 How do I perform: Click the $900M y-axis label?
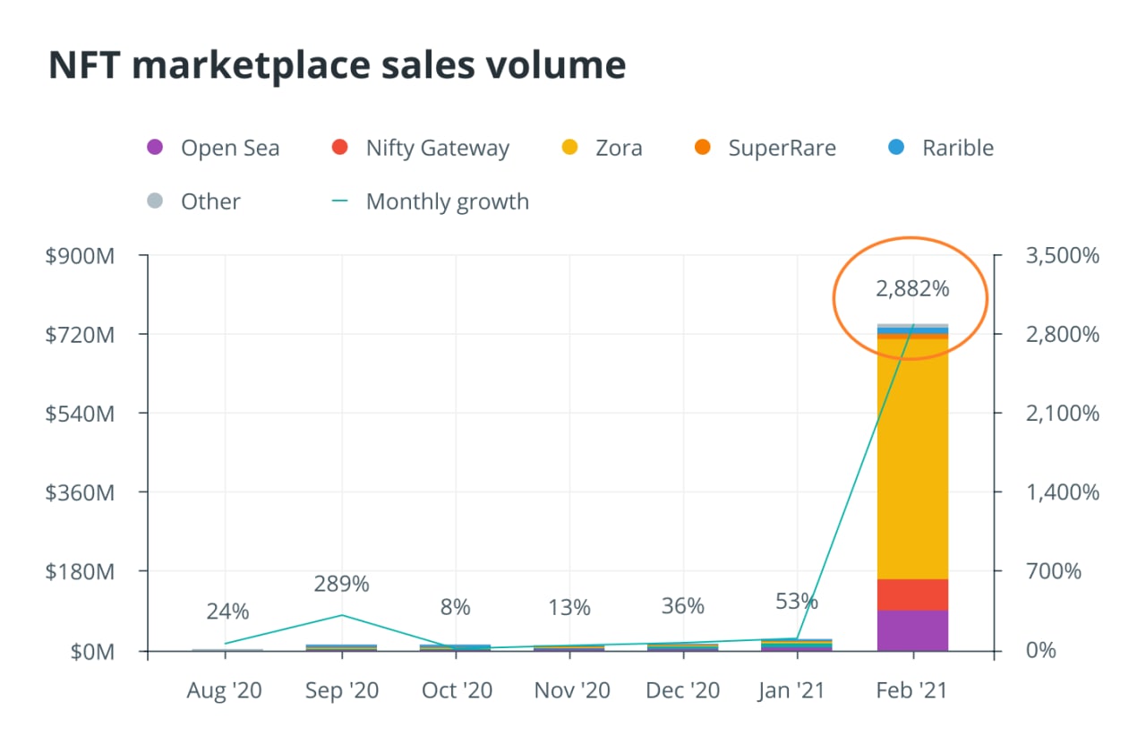[x=80, y=256]
